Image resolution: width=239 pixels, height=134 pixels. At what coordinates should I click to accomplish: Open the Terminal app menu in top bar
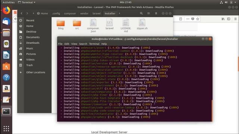(x=27, y=2)
